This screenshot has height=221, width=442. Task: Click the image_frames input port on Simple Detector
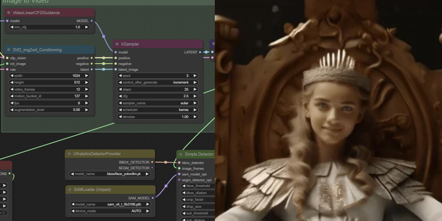179,168
